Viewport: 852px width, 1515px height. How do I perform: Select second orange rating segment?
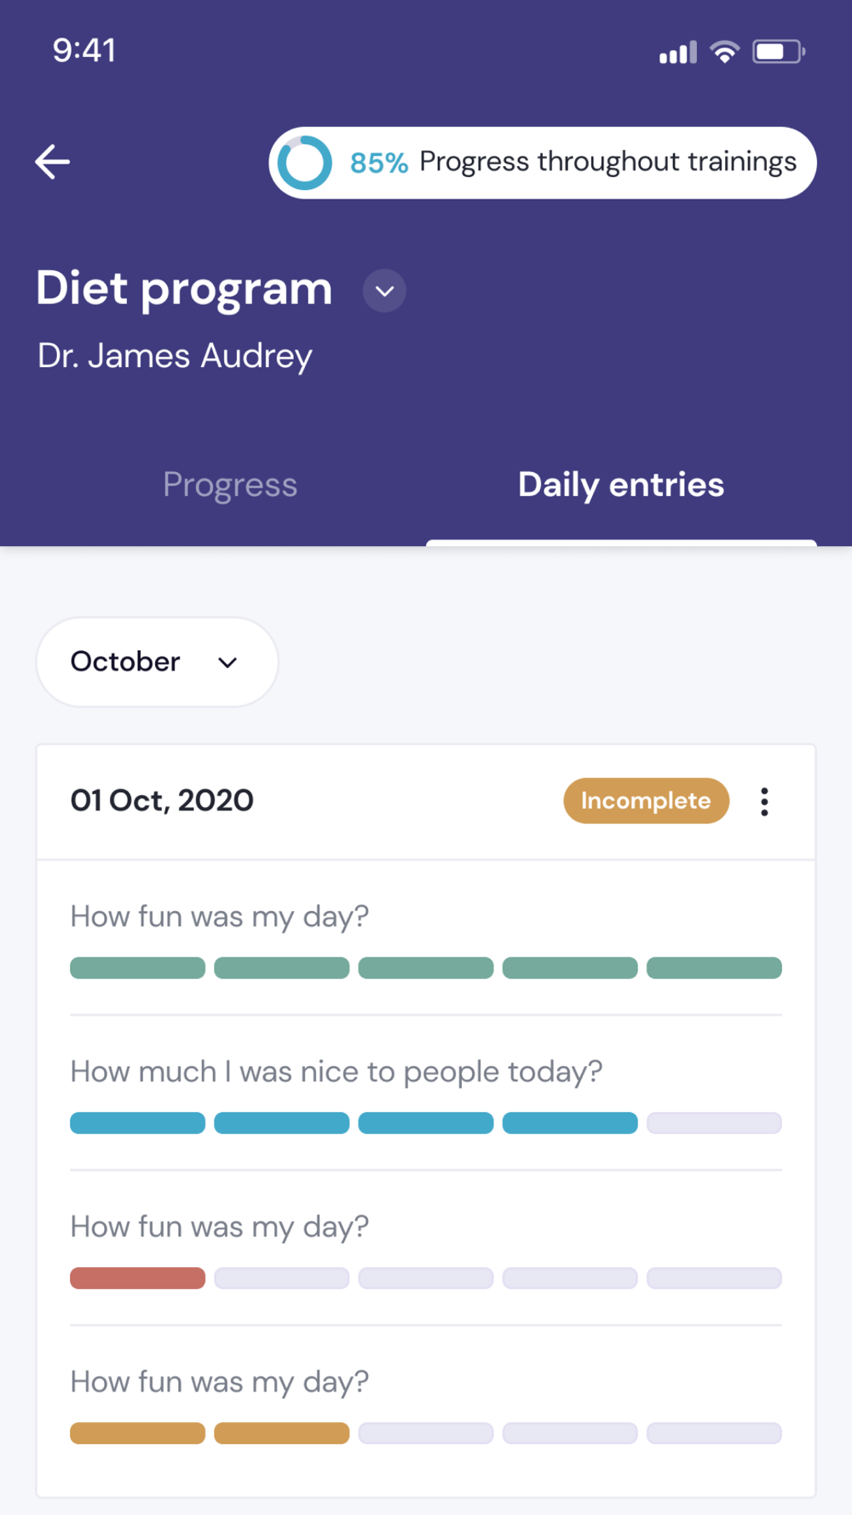[x=281, y=1433]
